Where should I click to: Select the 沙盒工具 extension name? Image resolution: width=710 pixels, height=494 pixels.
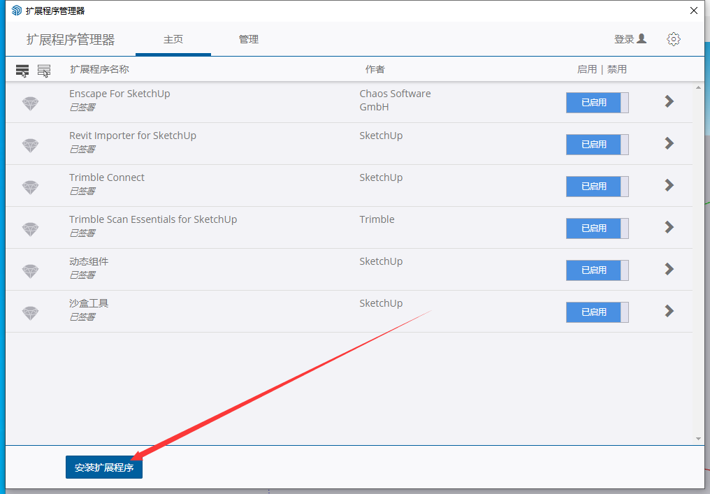(x=89, y=303)
